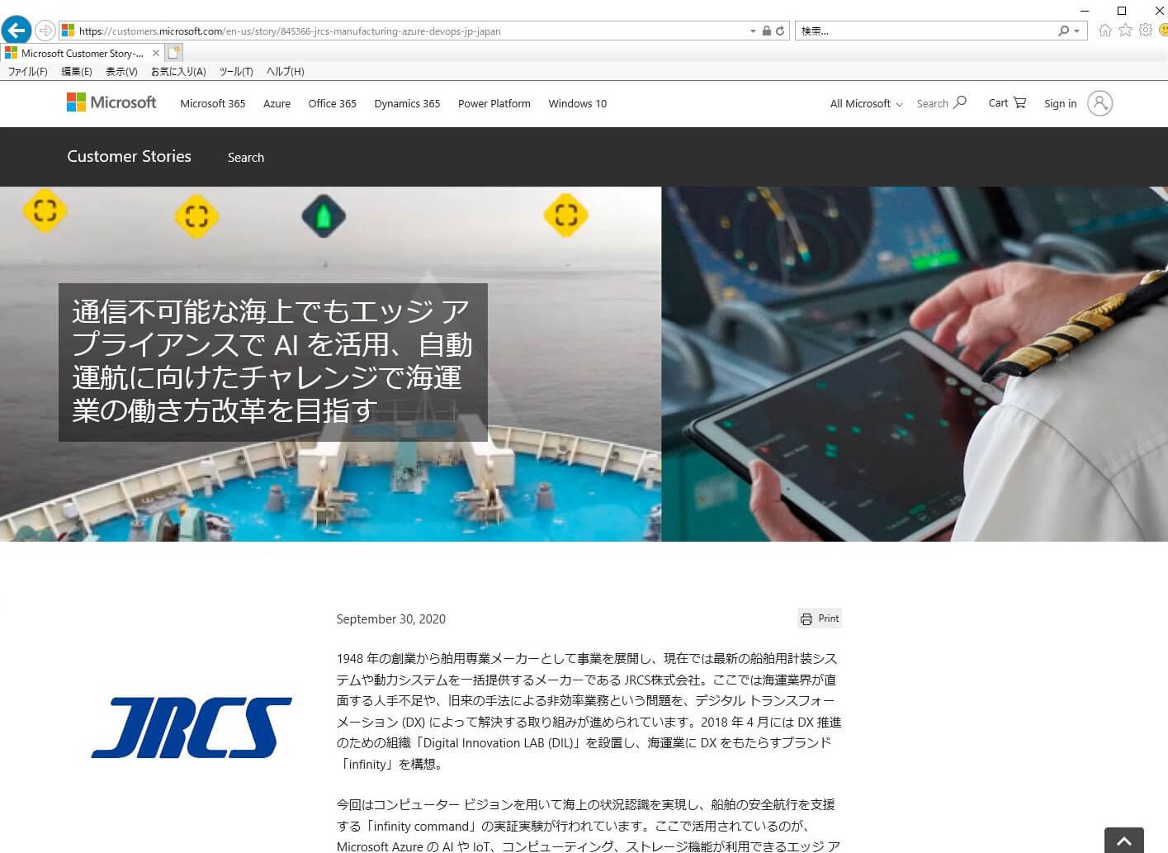Click the JRCS company logo
Image resolution: width=1168 pixels, height=853 pixels.
click(x=192, y=727)
